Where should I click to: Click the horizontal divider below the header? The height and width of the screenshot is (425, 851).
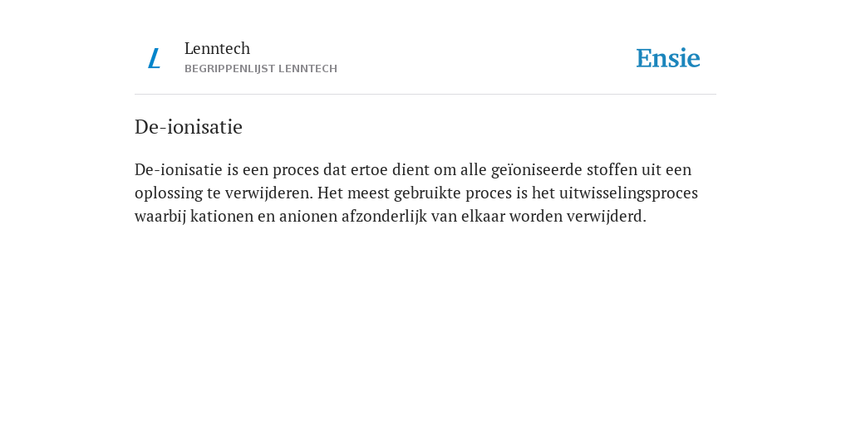coord(425,95)
